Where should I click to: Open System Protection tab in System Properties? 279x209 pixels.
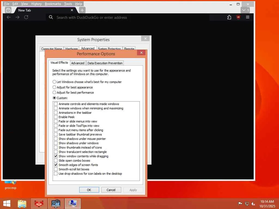(x=109, y=49)
